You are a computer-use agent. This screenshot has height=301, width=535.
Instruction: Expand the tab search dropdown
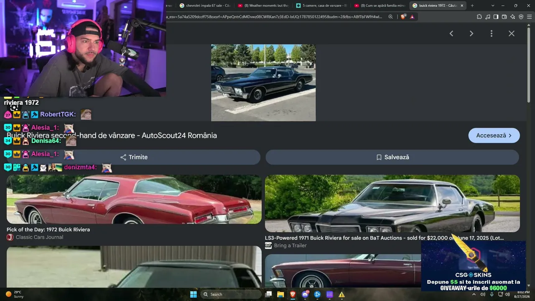(493, 5)
